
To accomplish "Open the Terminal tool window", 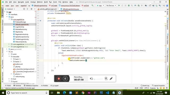I will pos(17,85).
